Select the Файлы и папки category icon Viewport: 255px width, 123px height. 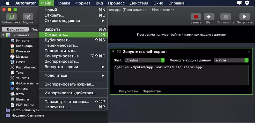pos(12,83)
